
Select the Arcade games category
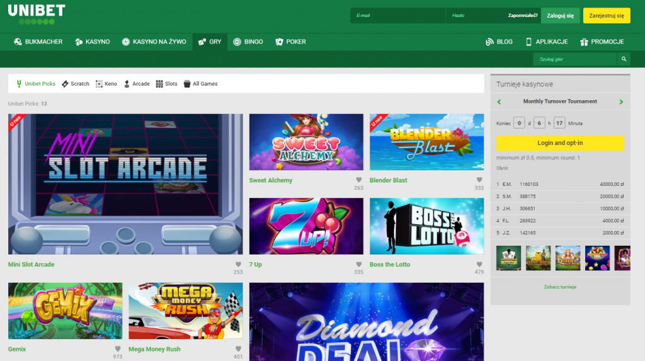(137, 84)
